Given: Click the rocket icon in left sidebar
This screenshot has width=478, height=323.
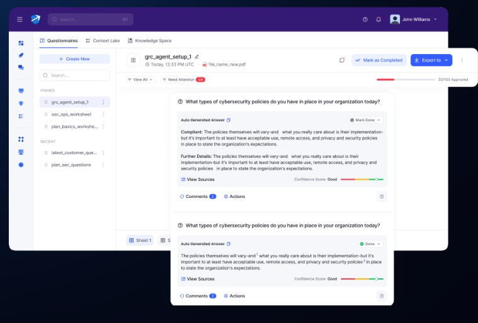Looking at the screenshot, I should (x=21, y=55).
